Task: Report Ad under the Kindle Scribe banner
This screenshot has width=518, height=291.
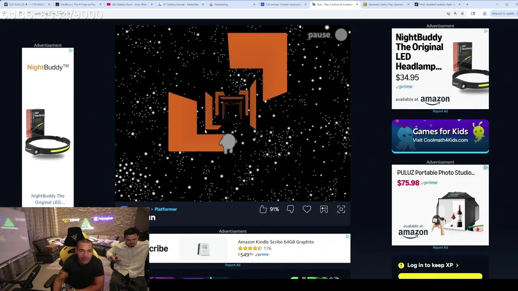Action: (x=233, y=265)
